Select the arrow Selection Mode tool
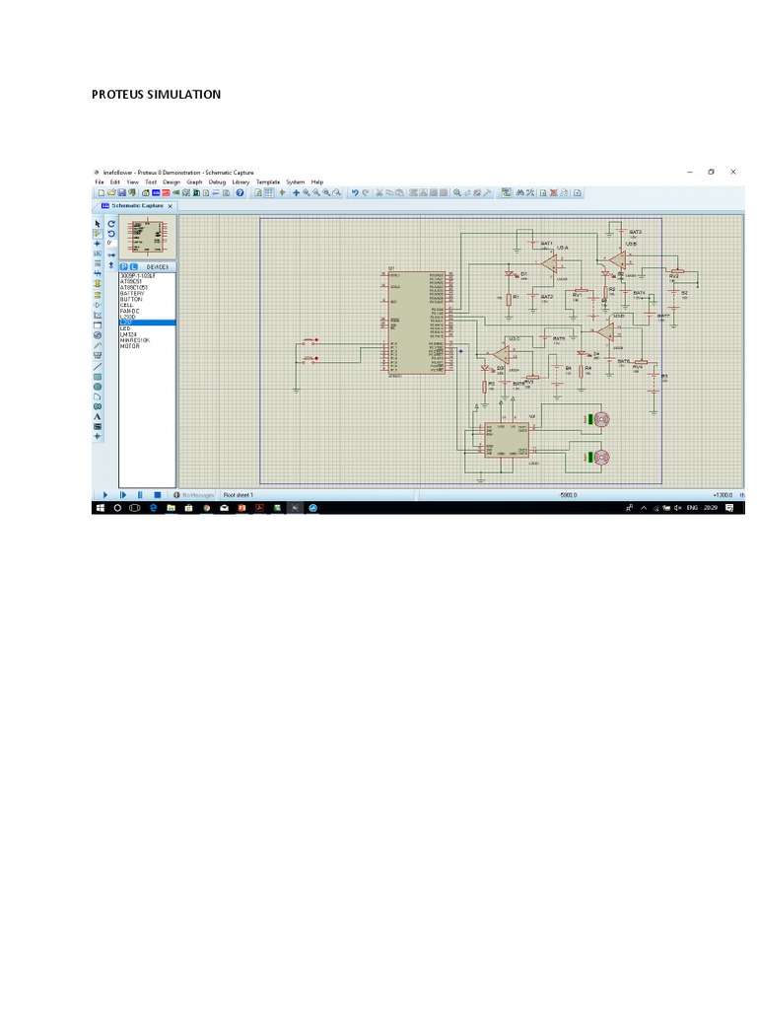The height and width of the screenshot is (1010, 757). pyautogui.click(x=98, y=224)
